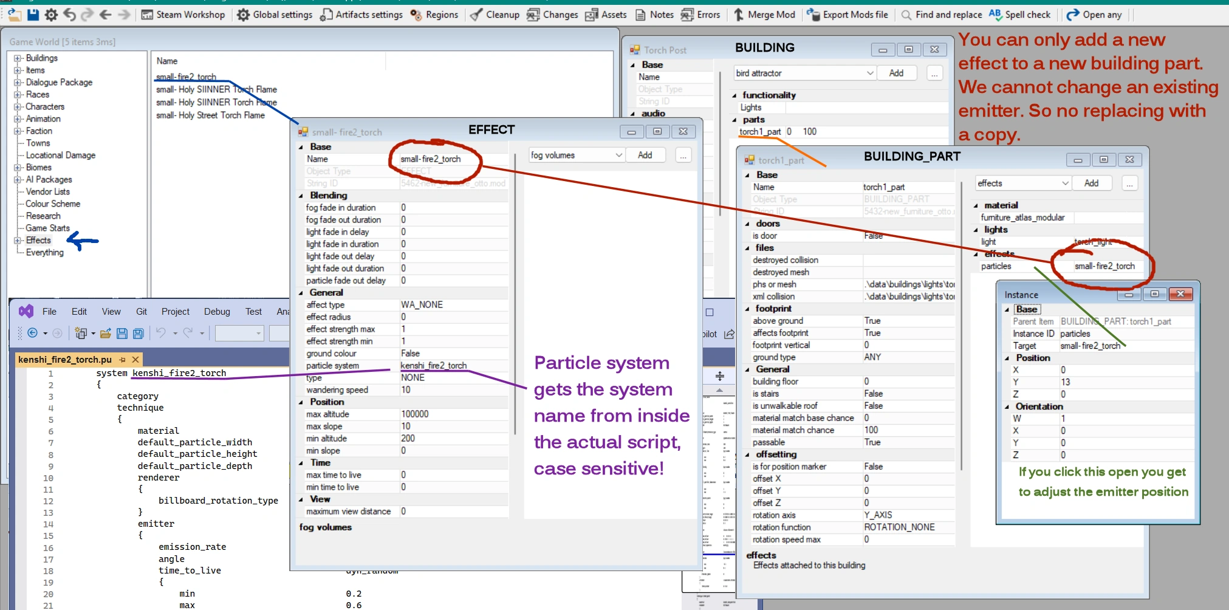Image resolution: width=1229 pixels, height=610 pixels.
Task: Open the Regions tool
Action: 434,15
